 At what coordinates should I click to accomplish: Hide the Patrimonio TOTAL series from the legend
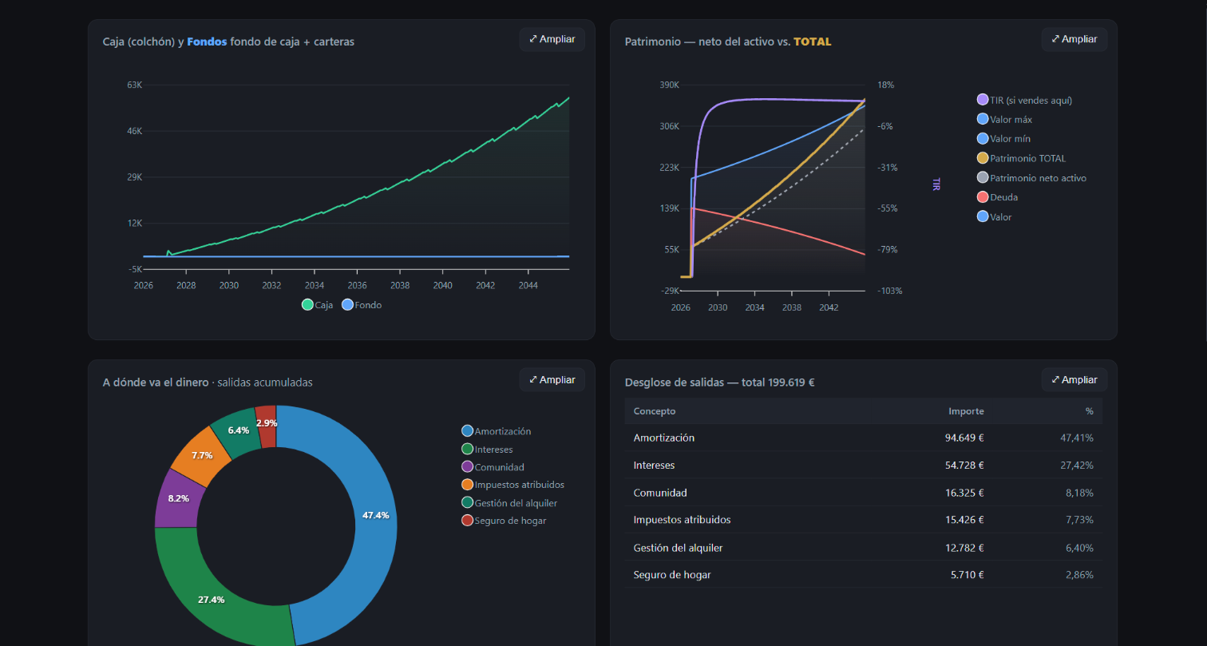[1021, 158]
